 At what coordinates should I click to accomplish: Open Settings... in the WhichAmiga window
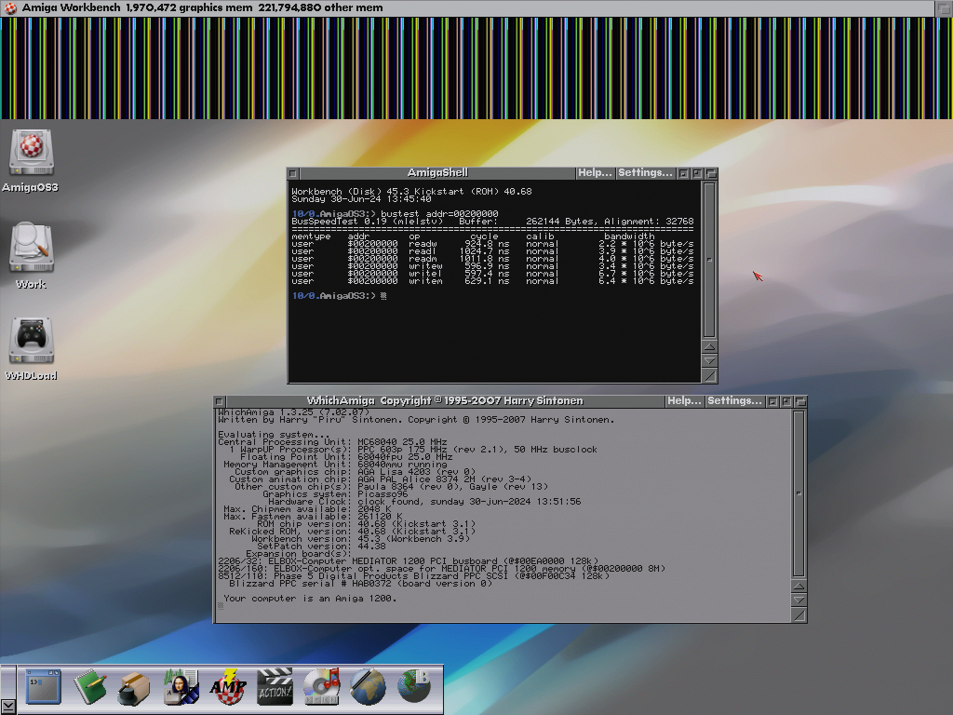pos(734,401)
